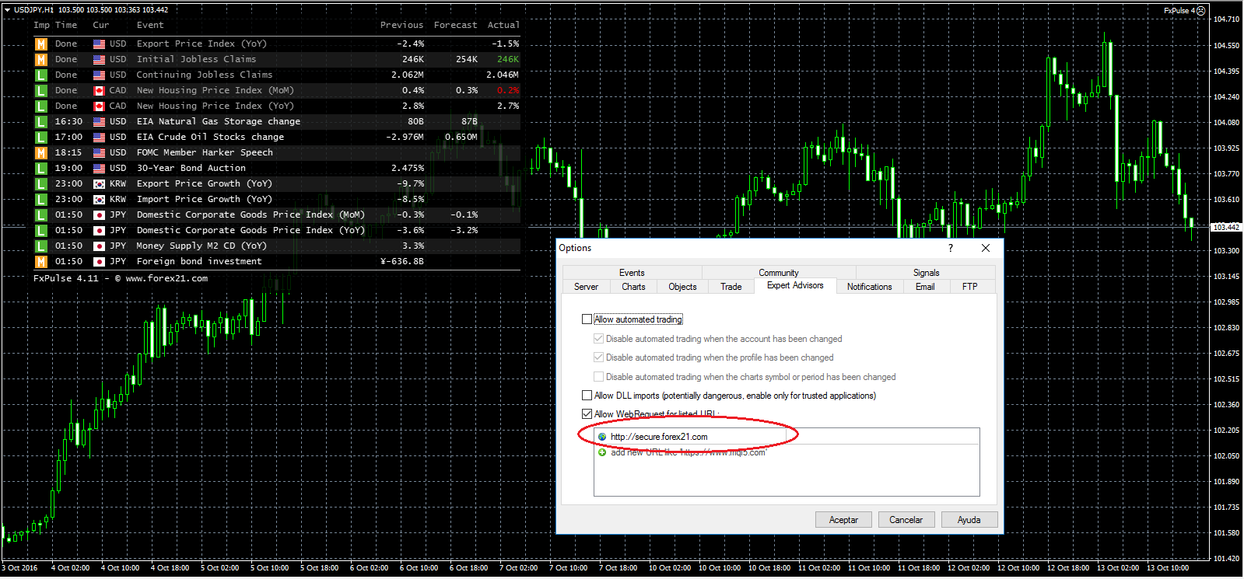
Task: Select the Objects tab
Action: (x=682, y=287)
